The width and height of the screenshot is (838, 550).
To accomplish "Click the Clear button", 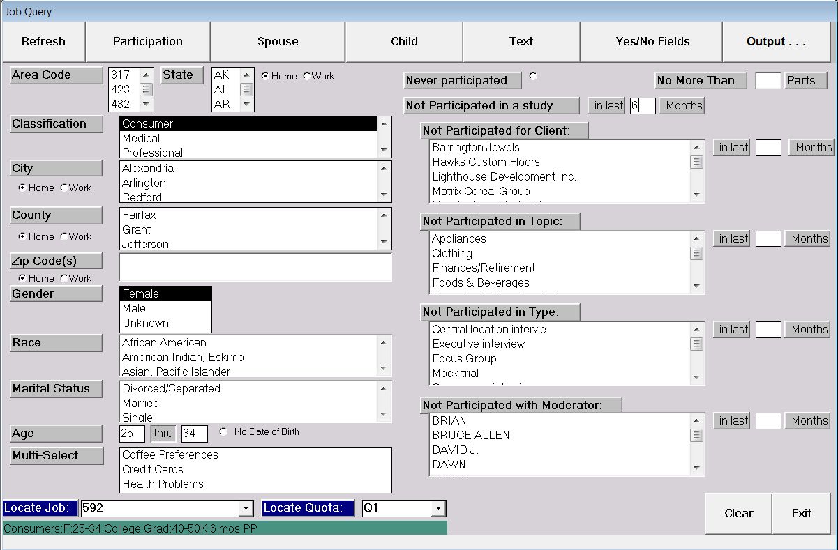I will tap(738, 513).
